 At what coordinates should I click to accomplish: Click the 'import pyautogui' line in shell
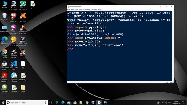click(87, 27)
